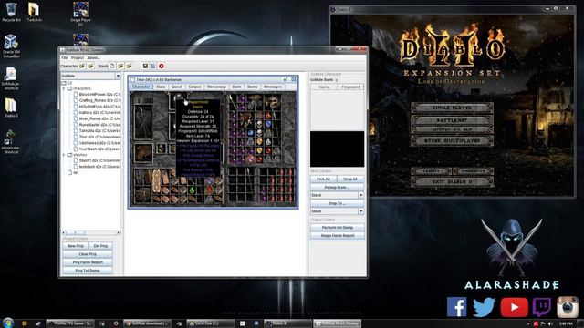Screen dimensions: 584x328
Task: Open the Recycle Bin desktop icon
Action: tap(11, 12)
